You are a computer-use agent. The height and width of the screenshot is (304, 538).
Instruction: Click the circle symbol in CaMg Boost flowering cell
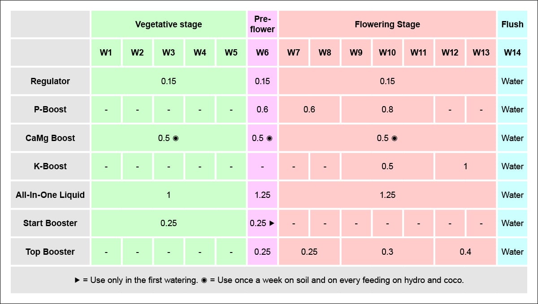[395, 138]
